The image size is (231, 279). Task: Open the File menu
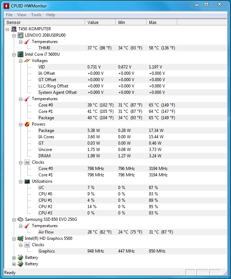click(x=9, y=15)
